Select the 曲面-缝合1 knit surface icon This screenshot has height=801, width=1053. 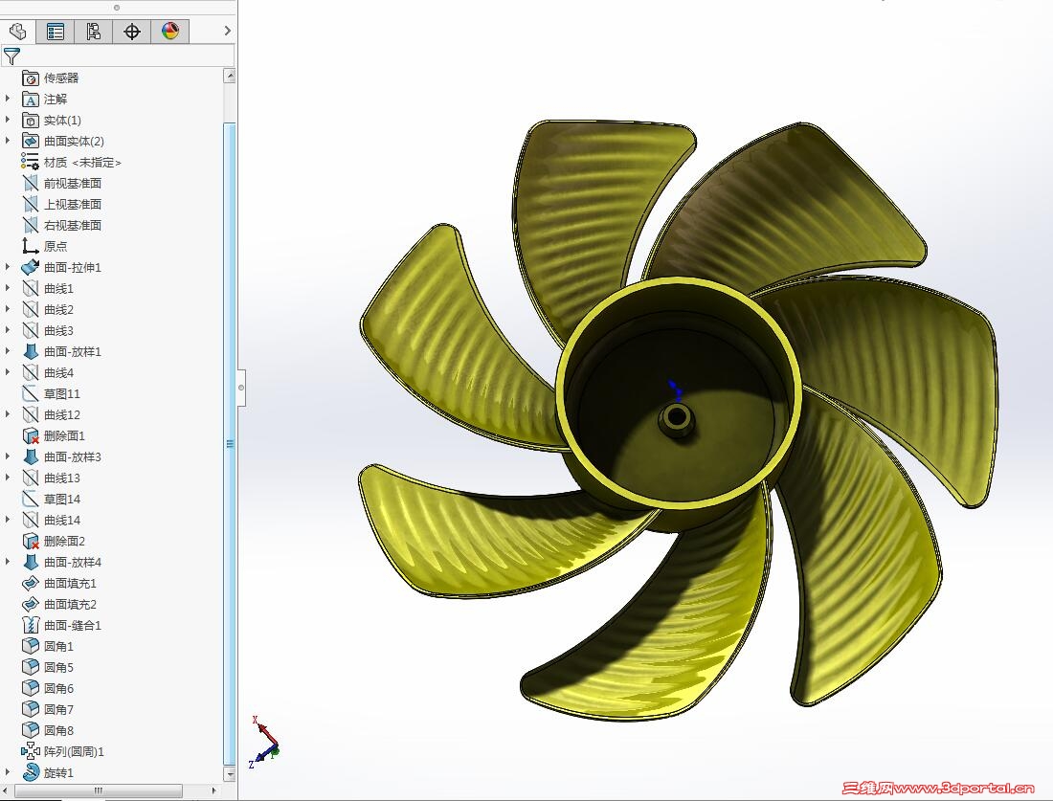point(31,625)
